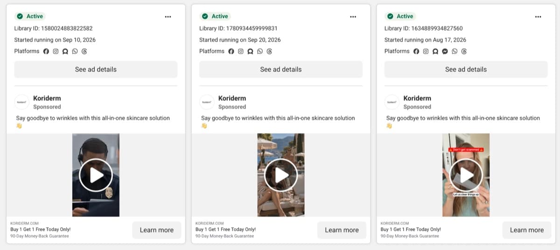
Task: Open the Koriderm page name on the Aug 17 ad
Action: coord(417,98)
